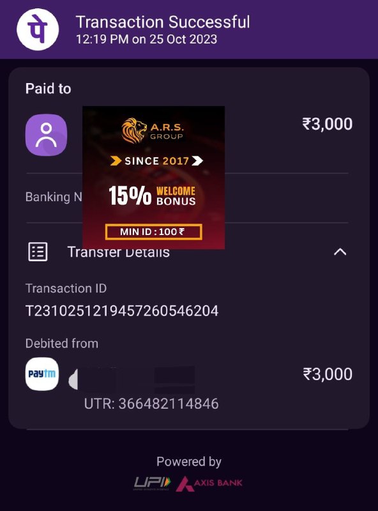Tap the Paytm bank logo

click(x=42, y=374)
